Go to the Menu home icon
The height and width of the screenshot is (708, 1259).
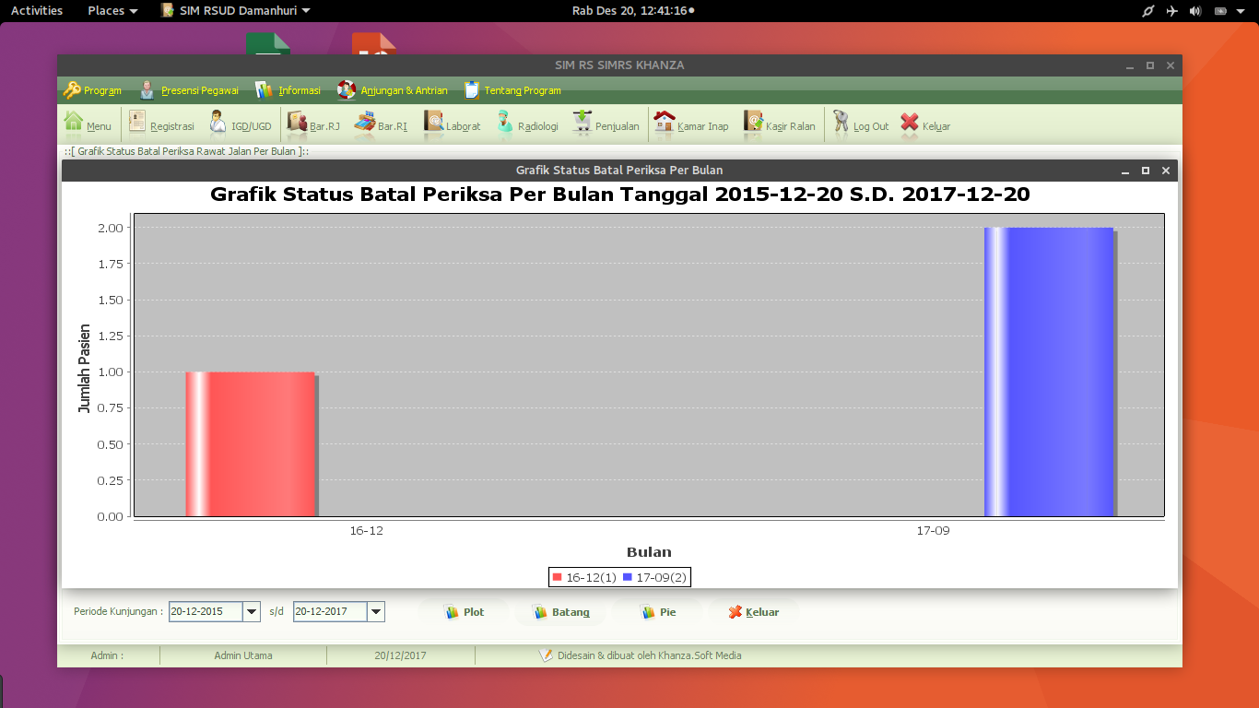click(x=74, y=123)
